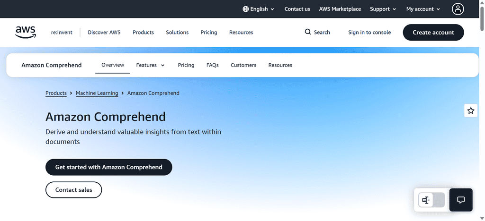
Task: Click the 'Derive and understand valuable insights' text
Action: tap(133, 137)
